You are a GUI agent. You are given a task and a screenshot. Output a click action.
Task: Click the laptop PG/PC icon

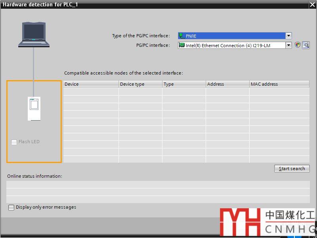coord(34,35)
